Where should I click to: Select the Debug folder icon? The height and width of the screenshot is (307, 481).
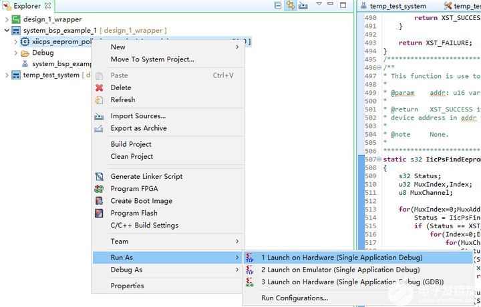pos(25,53)
